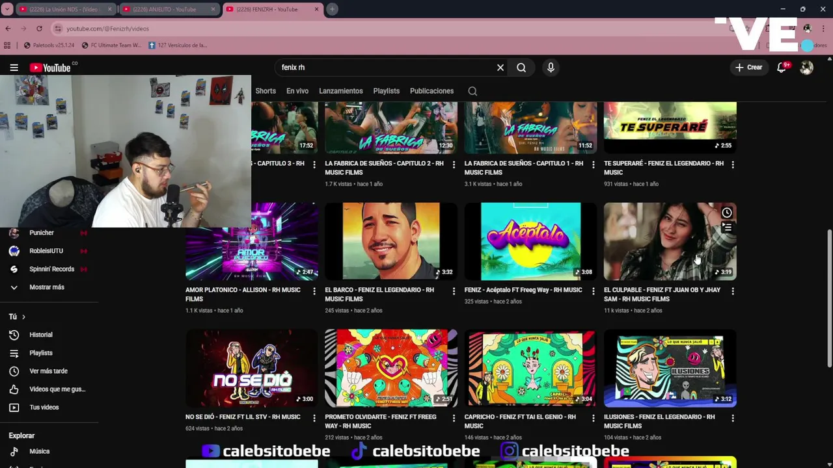Expand the Tú section chevron
833x468 pixels.
coord(23,317)
